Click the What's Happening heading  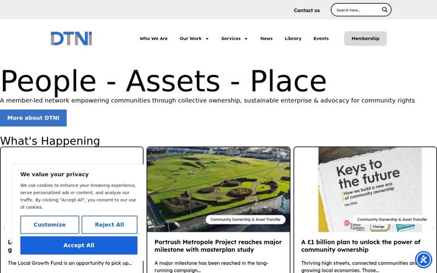click(x=50, y=141)
